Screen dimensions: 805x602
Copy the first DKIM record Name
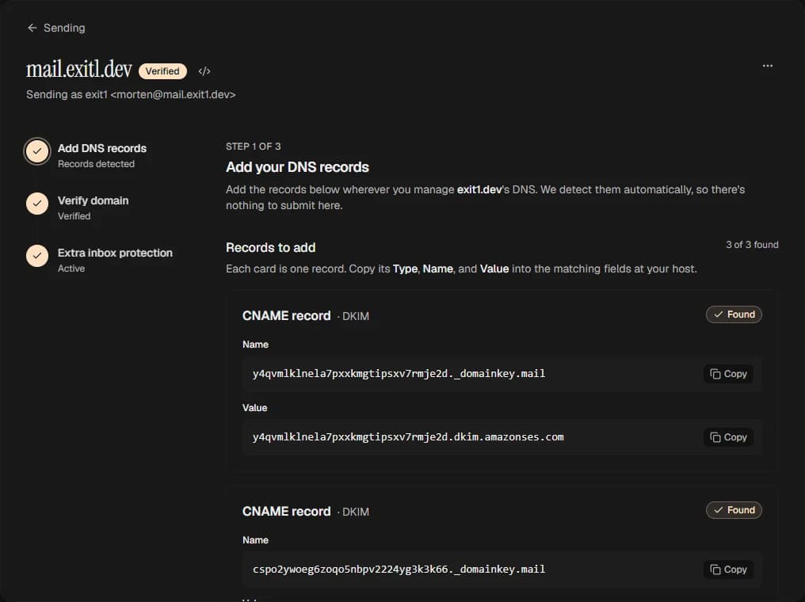tap(728, 374)
